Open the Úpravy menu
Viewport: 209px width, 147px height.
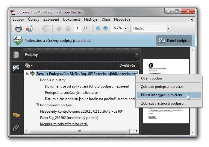(34, 19)
